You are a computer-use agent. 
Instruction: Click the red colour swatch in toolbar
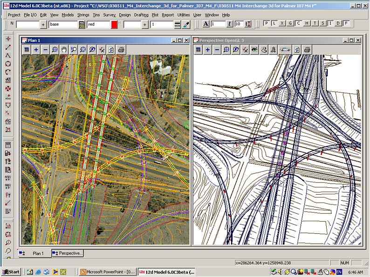pos(114,24)
